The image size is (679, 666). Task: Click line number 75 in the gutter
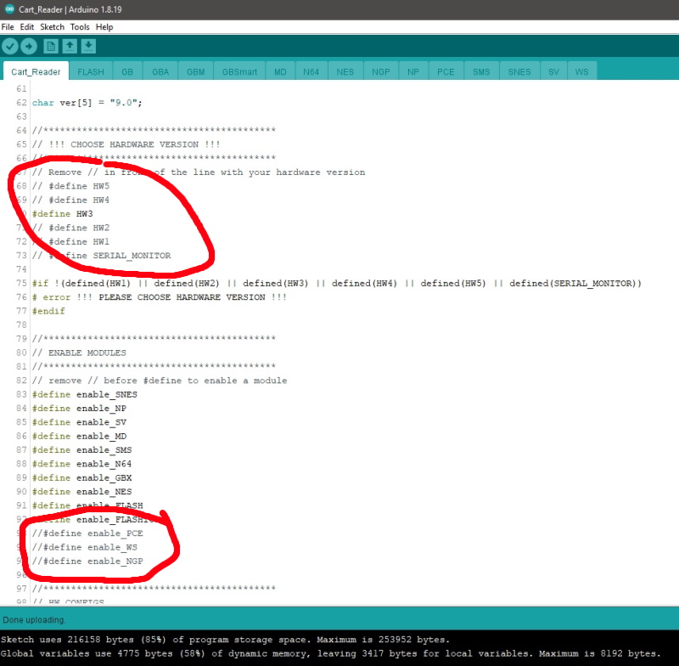tap(21, 283)
